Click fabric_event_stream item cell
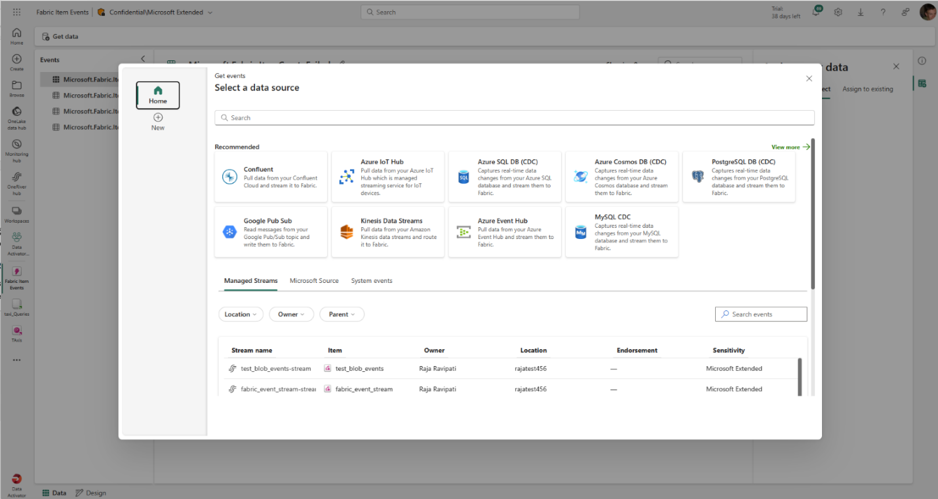938x499 pixels. pos(359,389)
